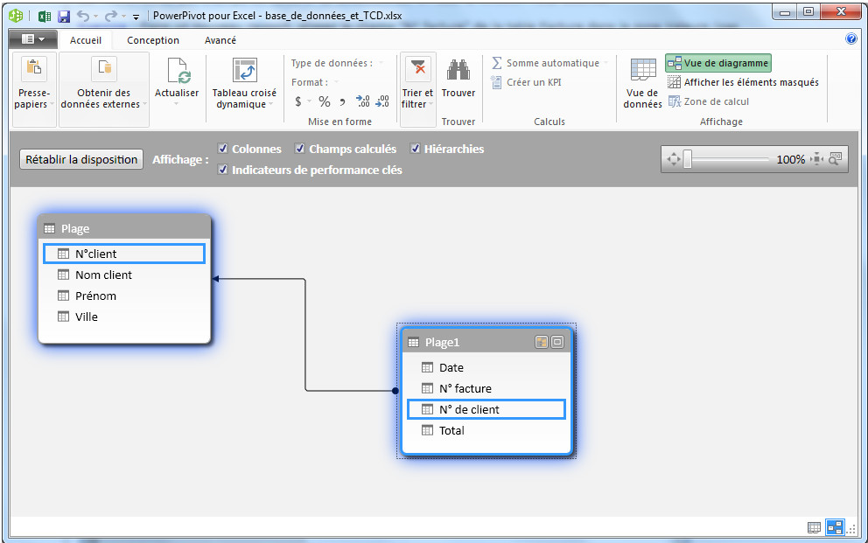This screenshot has height=543, width=868.
Task: Switch to grid view from the status bar
Action: (x=814, y=527)
